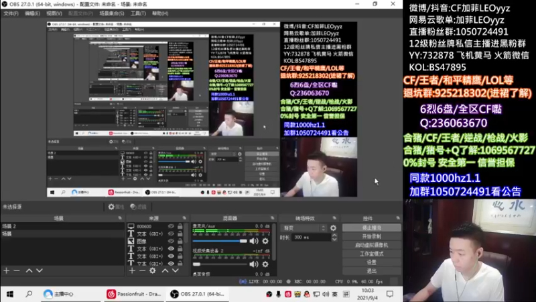
Task: Pop out the 控件 dock panel icon
Action: click(x=398, y=218)
